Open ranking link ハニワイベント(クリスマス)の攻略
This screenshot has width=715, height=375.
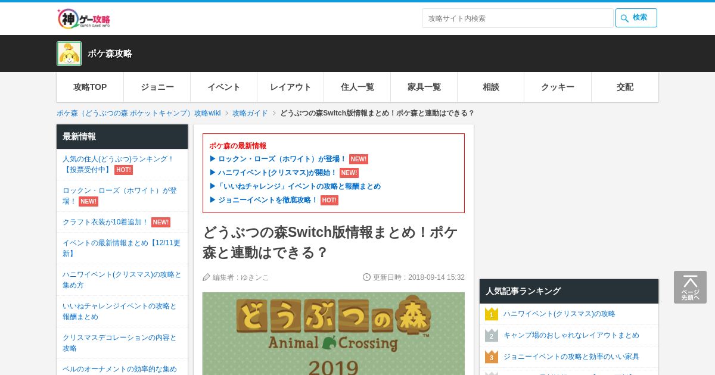(x=559, y=314)
